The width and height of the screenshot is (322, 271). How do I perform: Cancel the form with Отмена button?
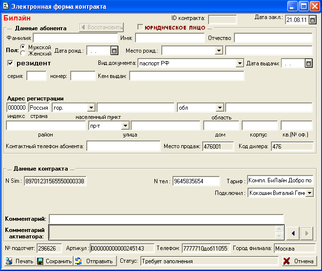[299, 261]
